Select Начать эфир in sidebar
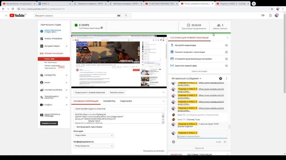Screen dimensions: 286x160 point(54,59)
